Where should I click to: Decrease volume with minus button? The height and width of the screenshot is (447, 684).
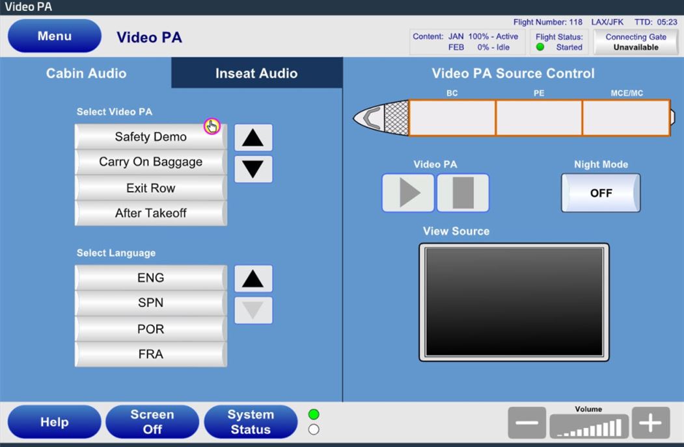click(527, 423)
